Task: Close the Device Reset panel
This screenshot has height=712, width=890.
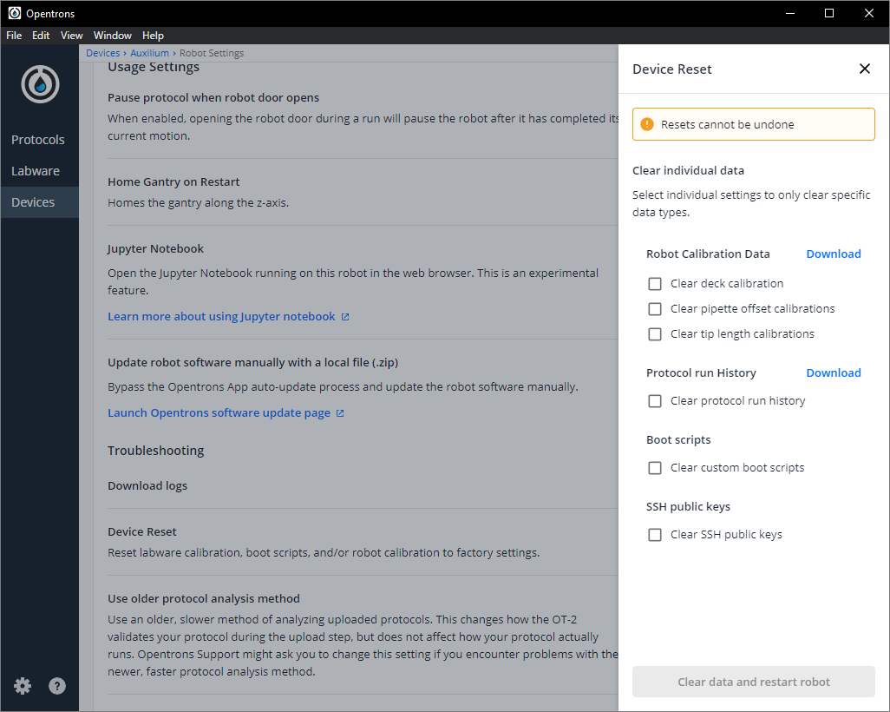Action: (x=864, y=69)
